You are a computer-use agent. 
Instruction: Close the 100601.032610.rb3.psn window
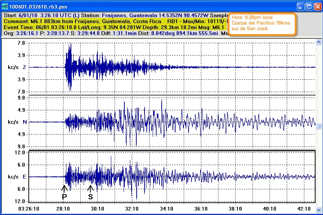[318, 7]
